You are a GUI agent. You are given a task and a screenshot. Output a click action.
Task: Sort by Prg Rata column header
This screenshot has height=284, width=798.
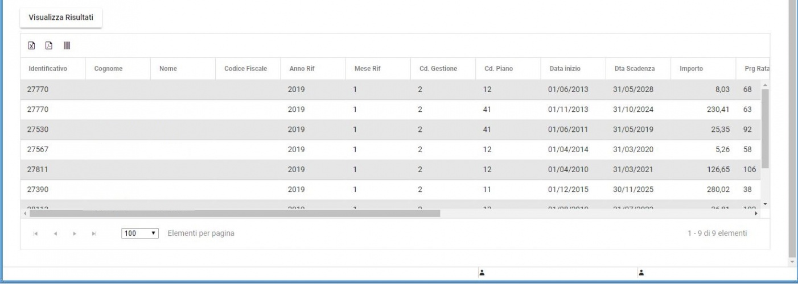click(757, 69)
